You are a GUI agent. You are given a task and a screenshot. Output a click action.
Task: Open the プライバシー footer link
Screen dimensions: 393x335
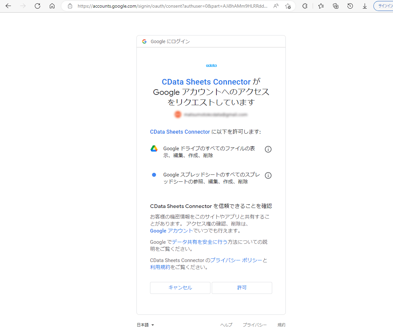click(x=255, y=325)
